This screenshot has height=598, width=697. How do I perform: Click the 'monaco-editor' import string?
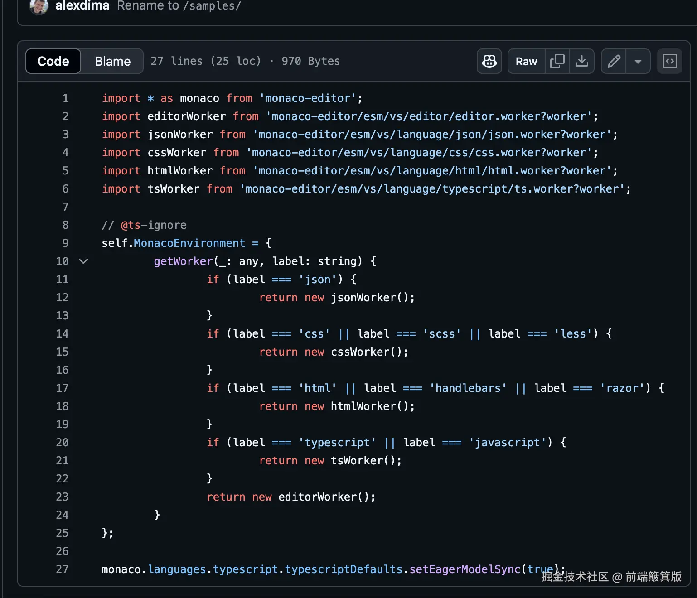[x=308, y=98]
